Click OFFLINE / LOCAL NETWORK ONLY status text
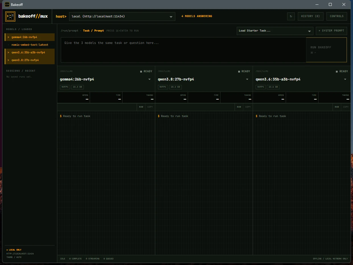 tap(330, 259)
